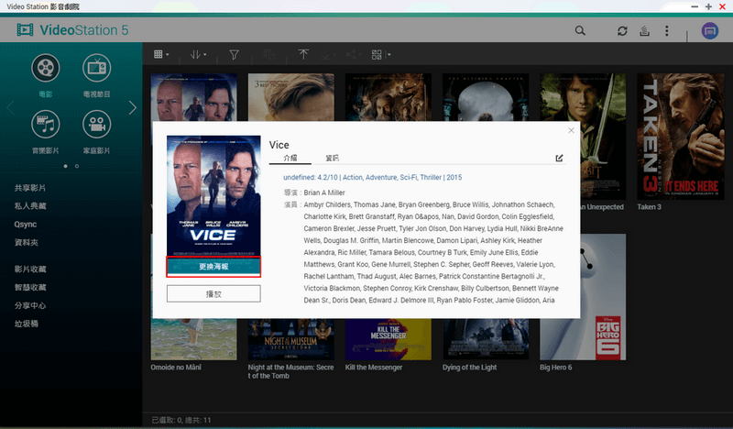733x429 pixels.
Task: Select Night at the Museum poster
Action: click(x=290, y=340)
